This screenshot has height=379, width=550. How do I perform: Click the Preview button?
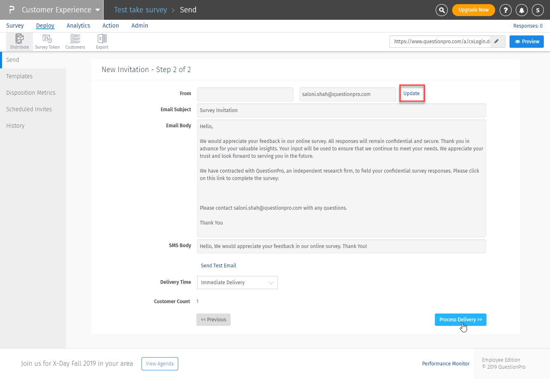(526, 42)
